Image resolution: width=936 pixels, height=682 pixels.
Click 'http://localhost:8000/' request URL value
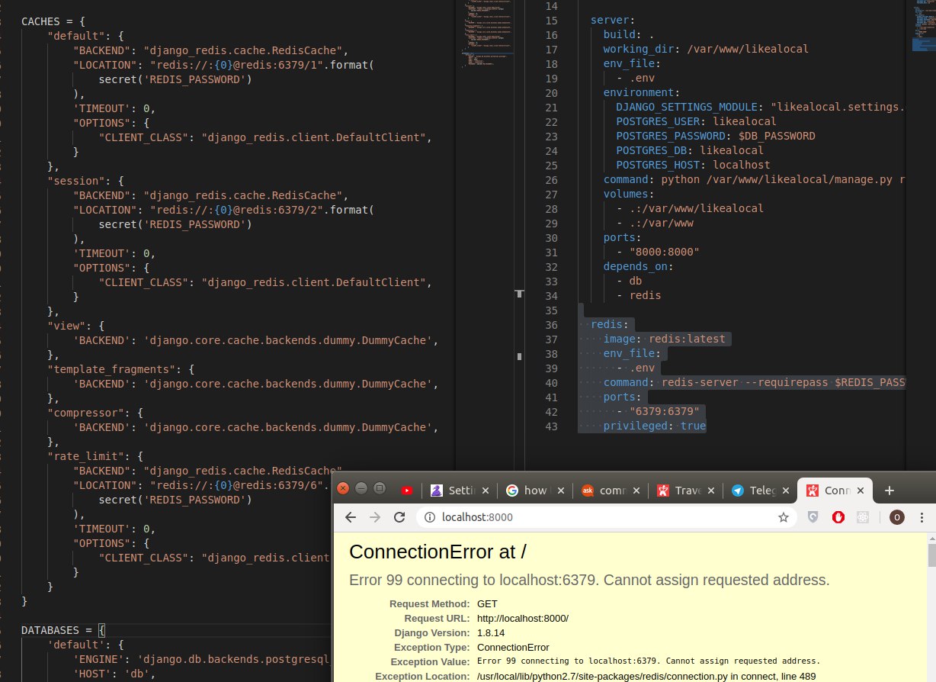tap(523, 618)
